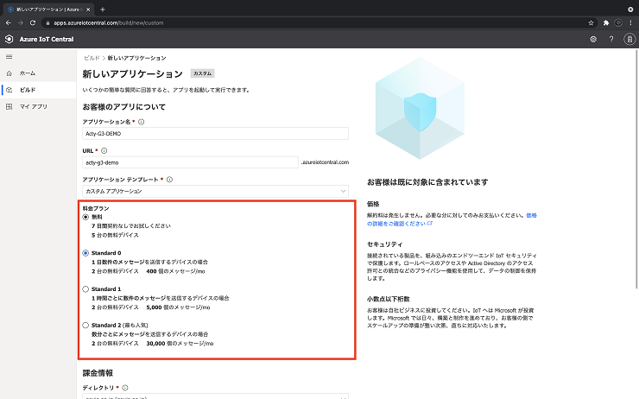This screenshot has height=399, width=639.
Task: Click the browser profile icon in the toolbar
Action: click(618, 22)
